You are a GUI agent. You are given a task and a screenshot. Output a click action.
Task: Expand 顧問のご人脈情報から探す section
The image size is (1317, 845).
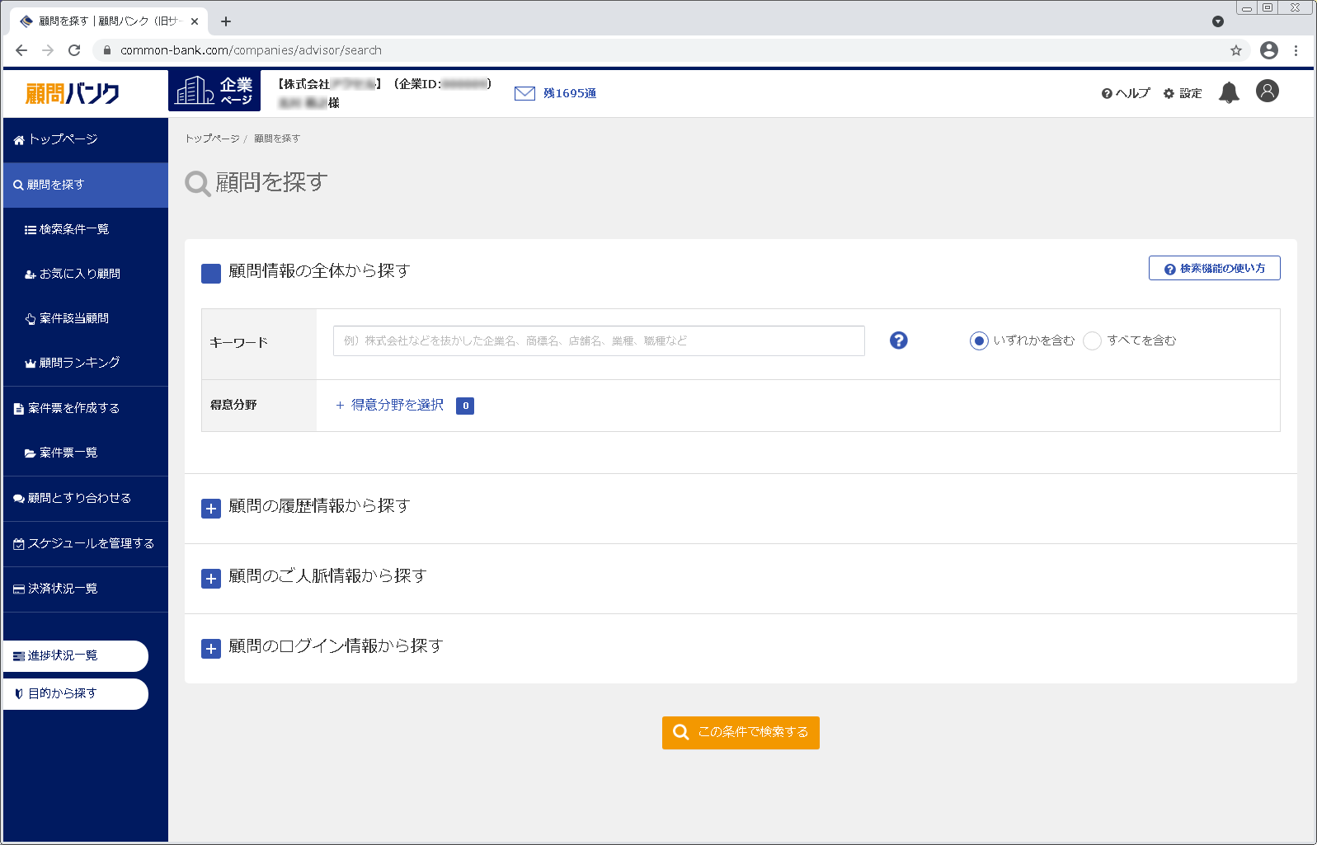tap(211, 579)
